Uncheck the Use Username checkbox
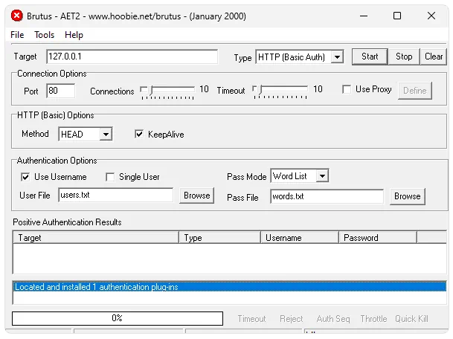Image resolution: width=453 pixels, height=339 pixels. click(25, 177)
